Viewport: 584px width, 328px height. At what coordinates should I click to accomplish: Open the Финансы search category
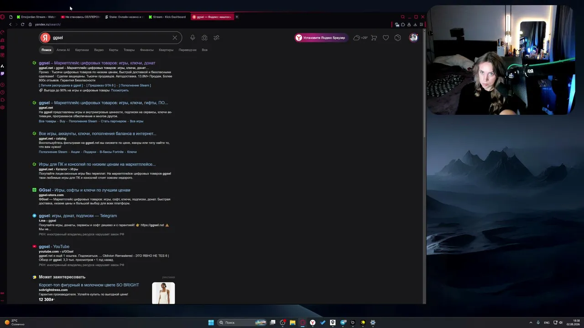147,50
